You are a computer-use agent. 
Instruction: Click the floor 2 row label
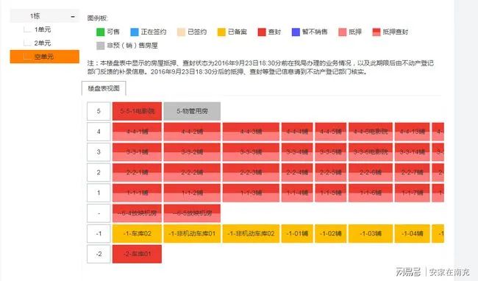99,172
